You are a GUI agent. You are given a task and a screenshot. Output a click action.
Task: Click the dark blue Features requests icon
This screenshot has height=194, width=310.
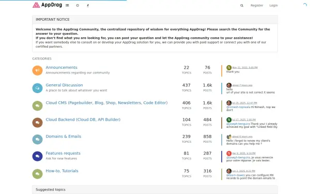[37, 156]
